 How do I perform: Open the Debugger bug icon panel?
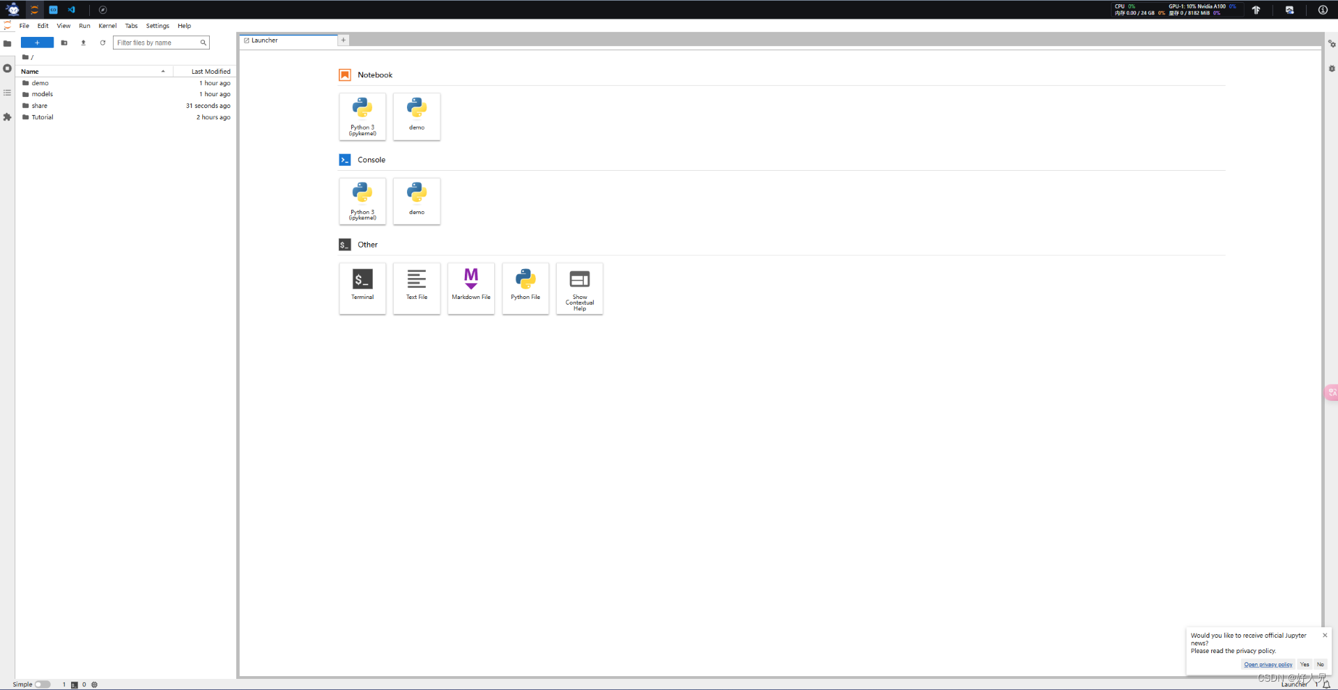tap(1331, 68)
